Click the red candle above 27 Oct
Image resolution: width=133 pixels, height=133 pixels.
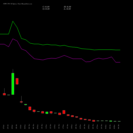4,94
